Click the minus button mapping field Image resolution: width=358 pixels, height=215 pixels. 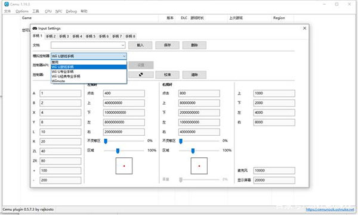pos(60,180)
